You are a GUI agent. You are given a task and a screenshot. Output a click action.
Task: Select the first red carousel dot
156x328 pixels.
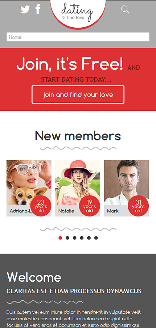tap(60, 238)
